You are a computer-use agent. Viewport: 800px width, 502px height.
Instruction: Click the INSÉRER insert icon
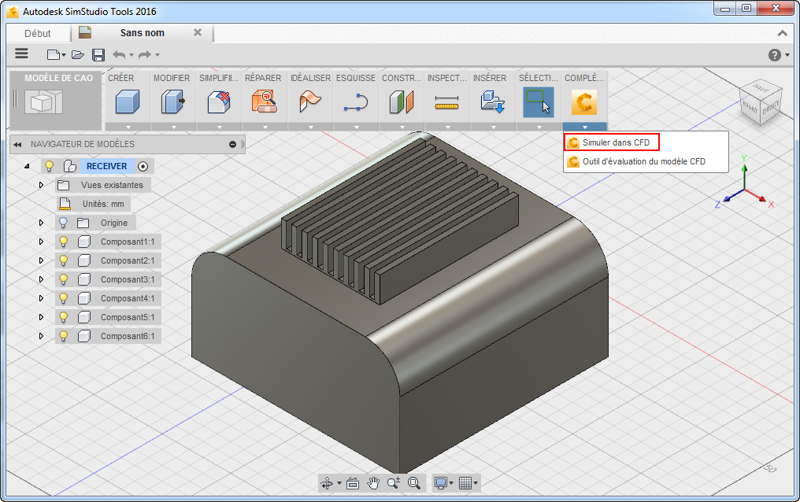coord(492,102)
